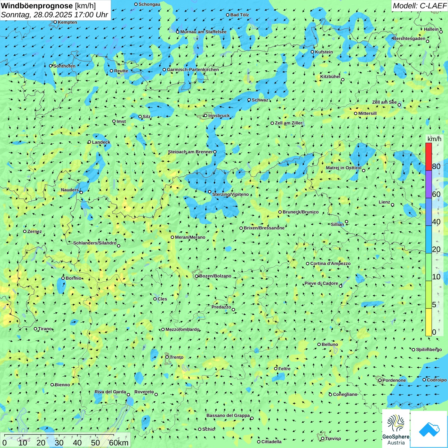Image resolution: width=448 pixels, height=448 pixels.
Task: Click the Mittersill location dot
Action: pos(356,113)
